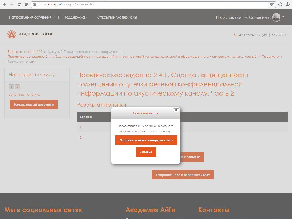Click the phone icon next to the contact number
Screen dimensions: 292x219
(235, 35)
